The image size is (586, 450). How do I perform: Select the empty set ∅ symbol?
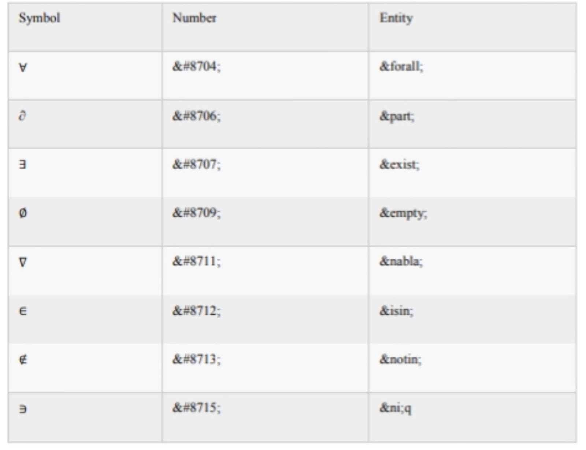23,213
